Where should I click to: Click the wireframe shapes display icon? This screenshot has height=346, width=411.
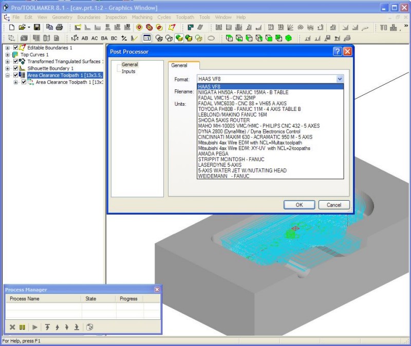tap(159, 38)
